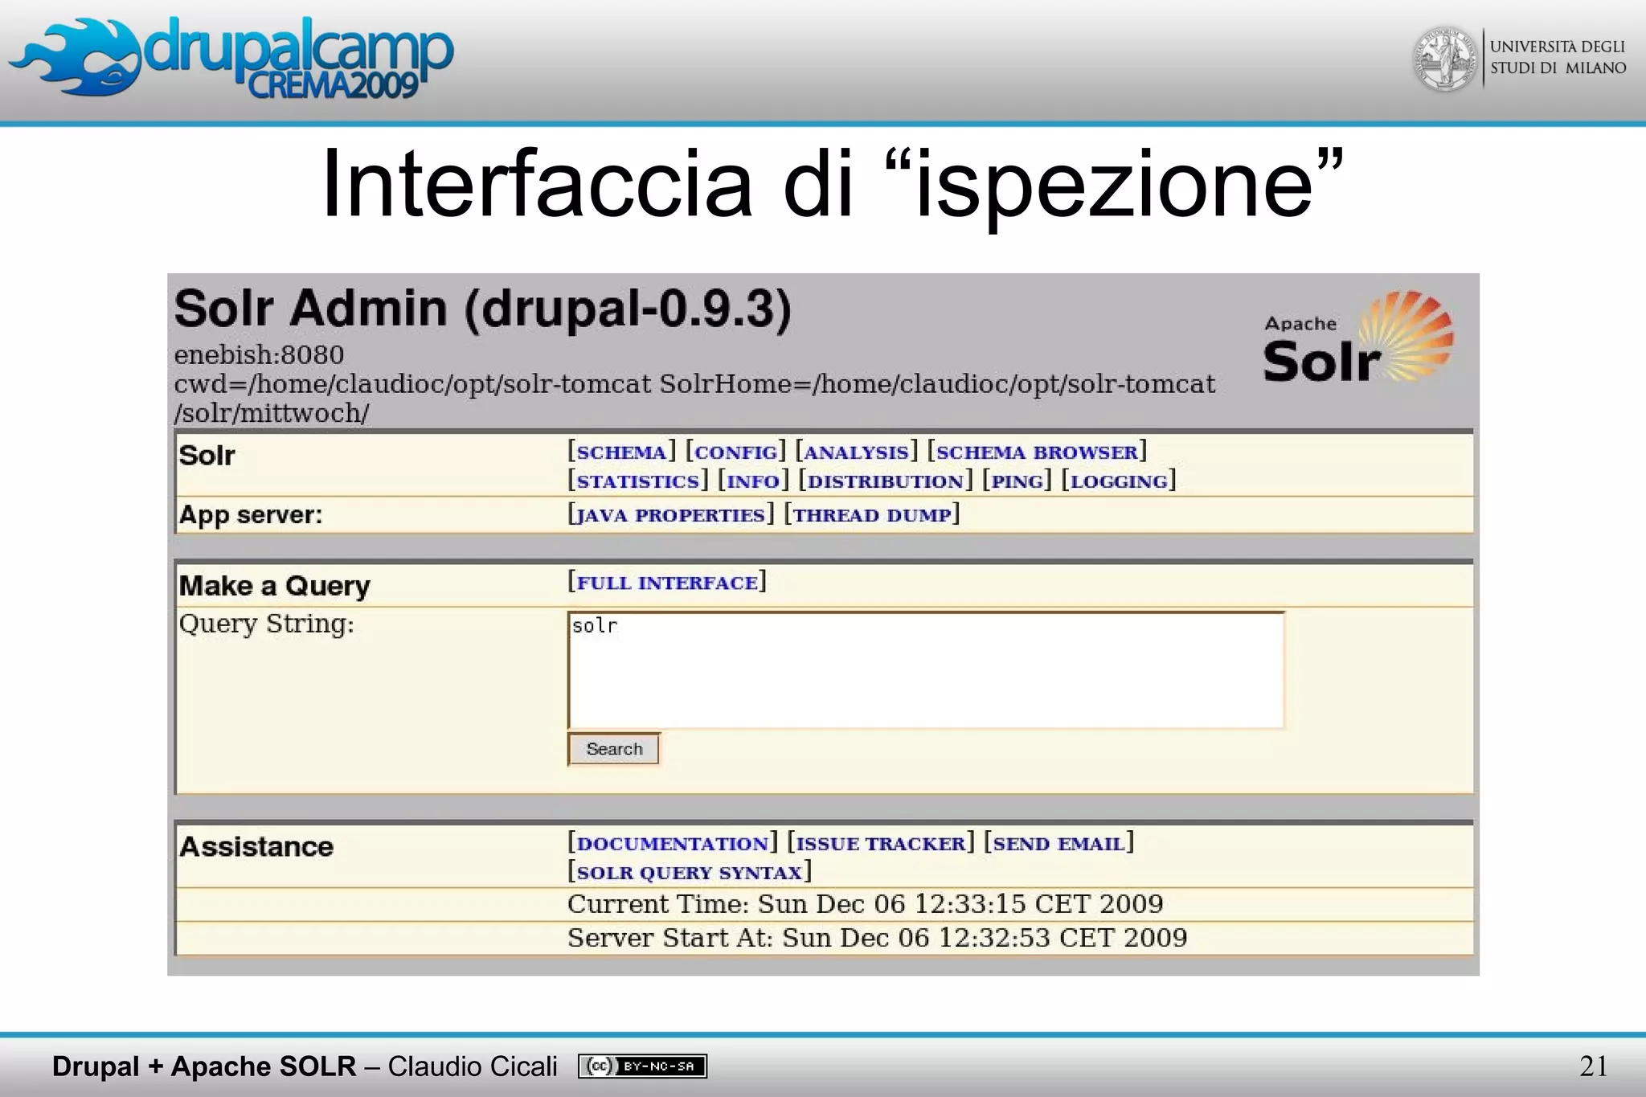The image size is (1646, 1097).
Task: Open the ANALYSIS link
Action: [x=856, y=452]
